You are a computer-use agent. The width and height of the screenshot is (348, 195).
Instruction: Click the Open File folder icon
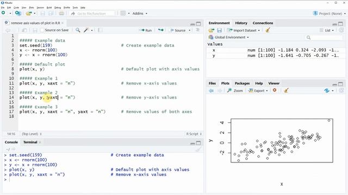pos(29,13)
